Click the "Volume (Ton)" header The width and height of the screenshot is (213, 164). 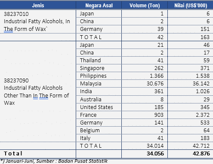coord(145,6)
